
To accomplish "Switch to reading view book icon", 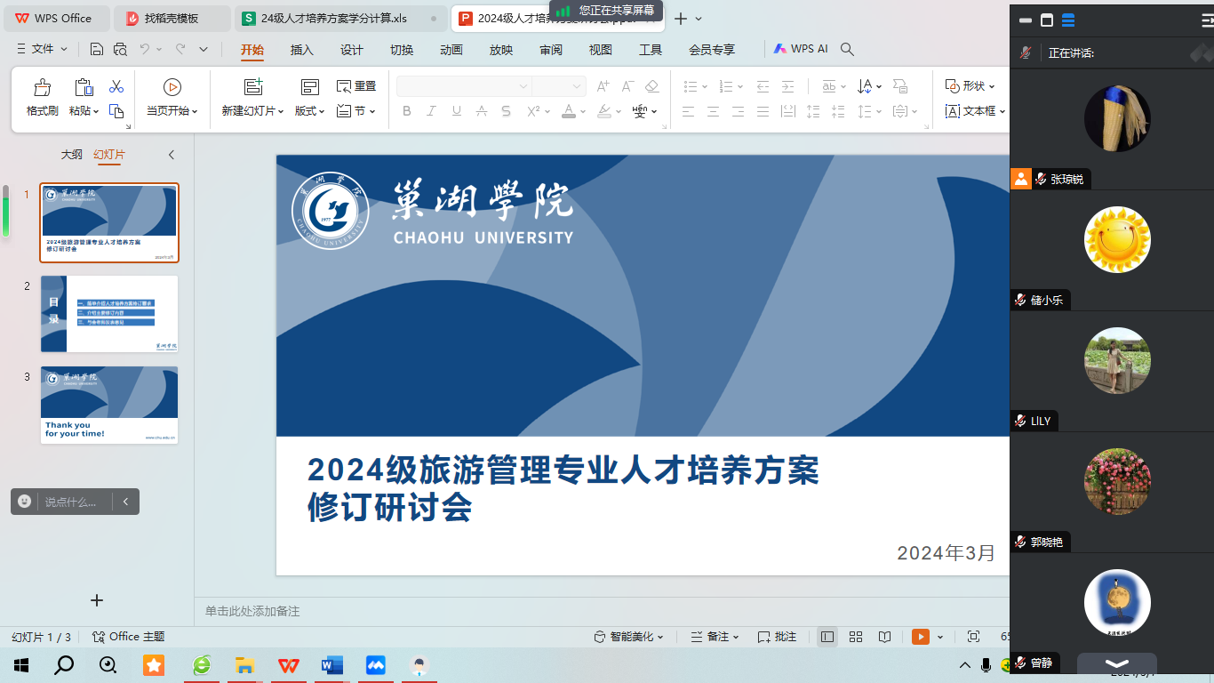I will pyautogui.click(x=884, y=637).
